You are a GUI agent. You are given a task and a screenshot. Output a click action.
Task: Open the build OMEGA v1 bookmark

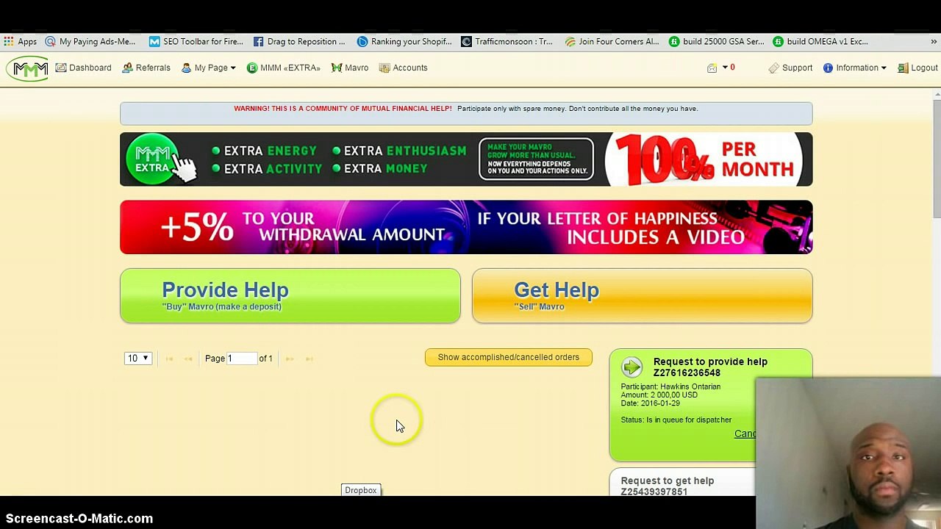[x=820, y=42]
